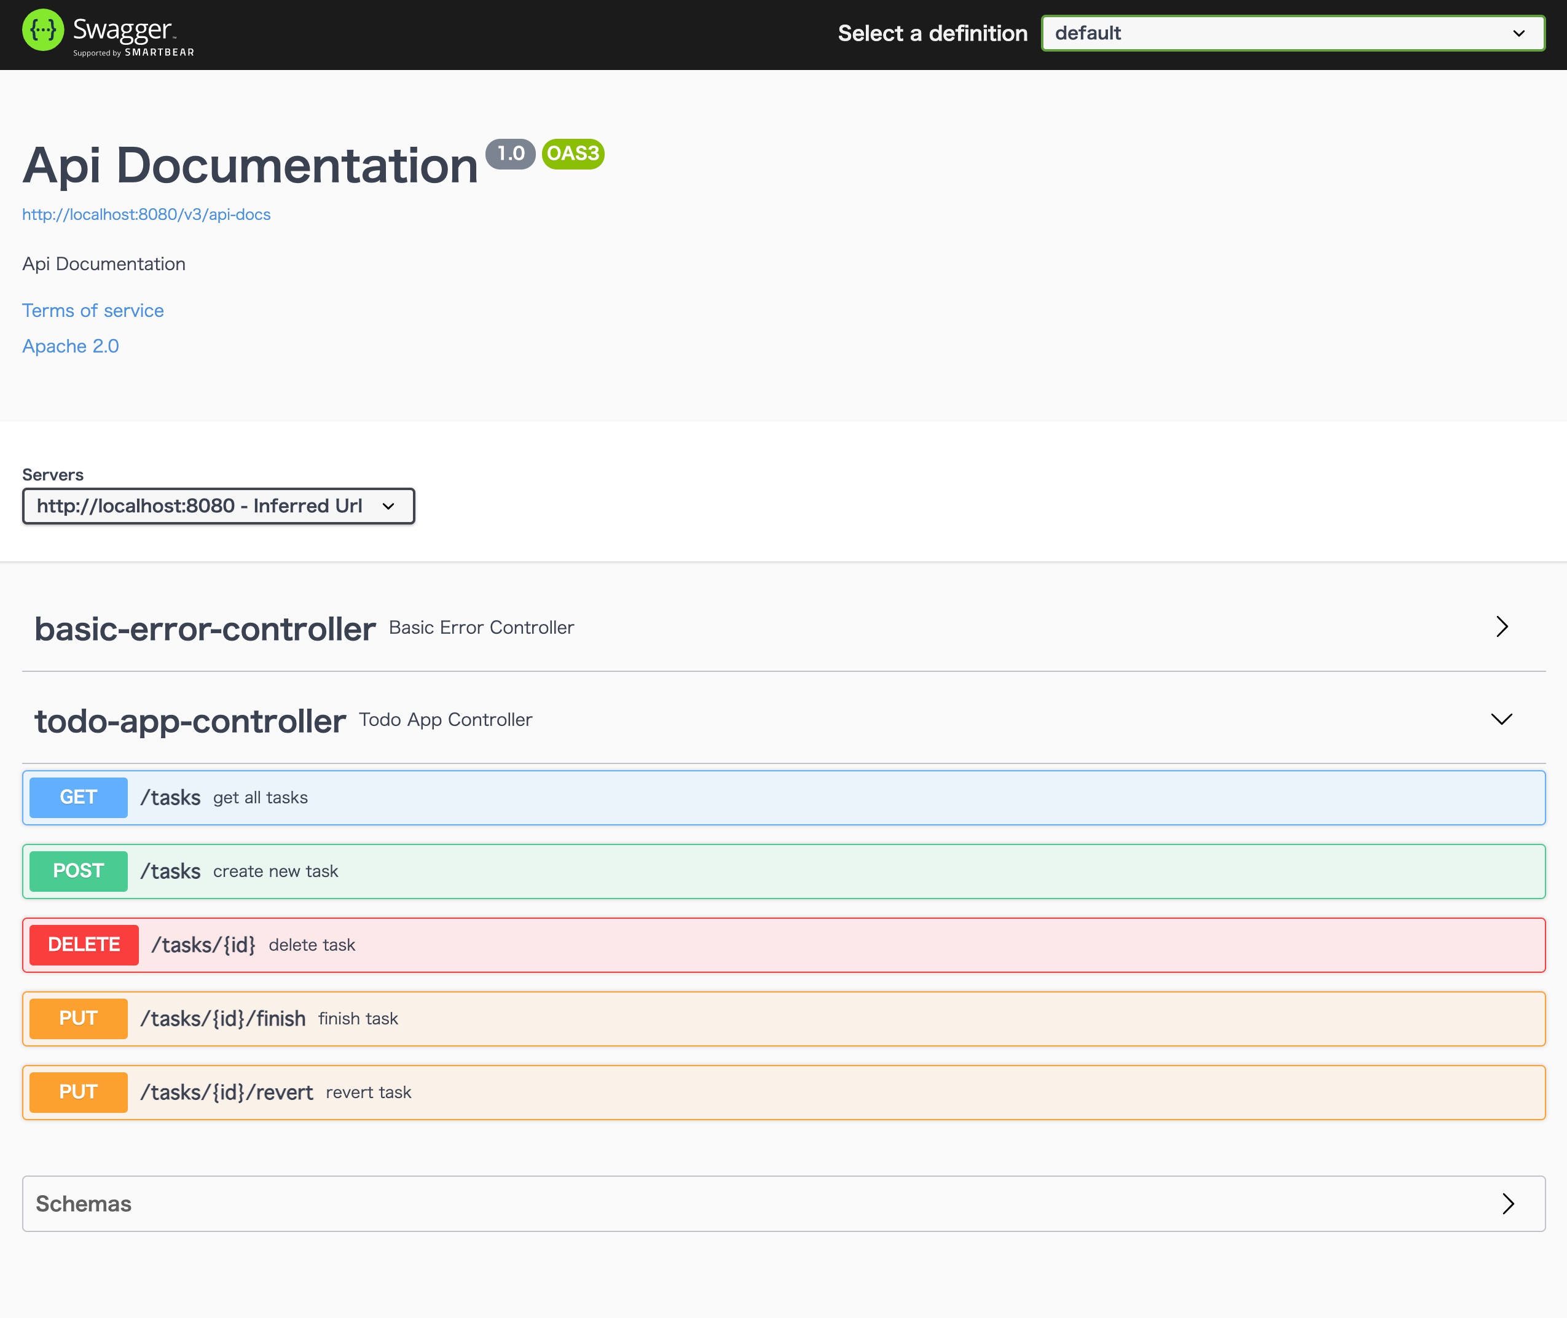1567x1318 pixels.
Task: Open the Apache 2.0 license link
Action: pos(70,346)
